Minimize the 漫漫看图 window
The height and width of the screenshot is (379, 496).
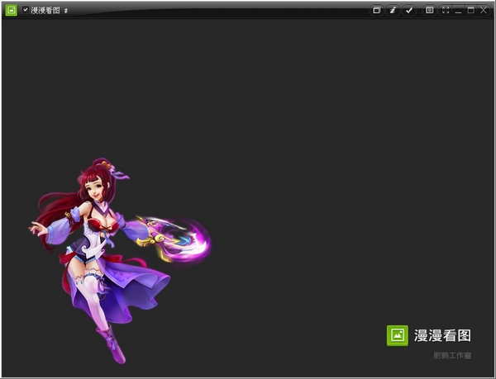pos(458,10)
